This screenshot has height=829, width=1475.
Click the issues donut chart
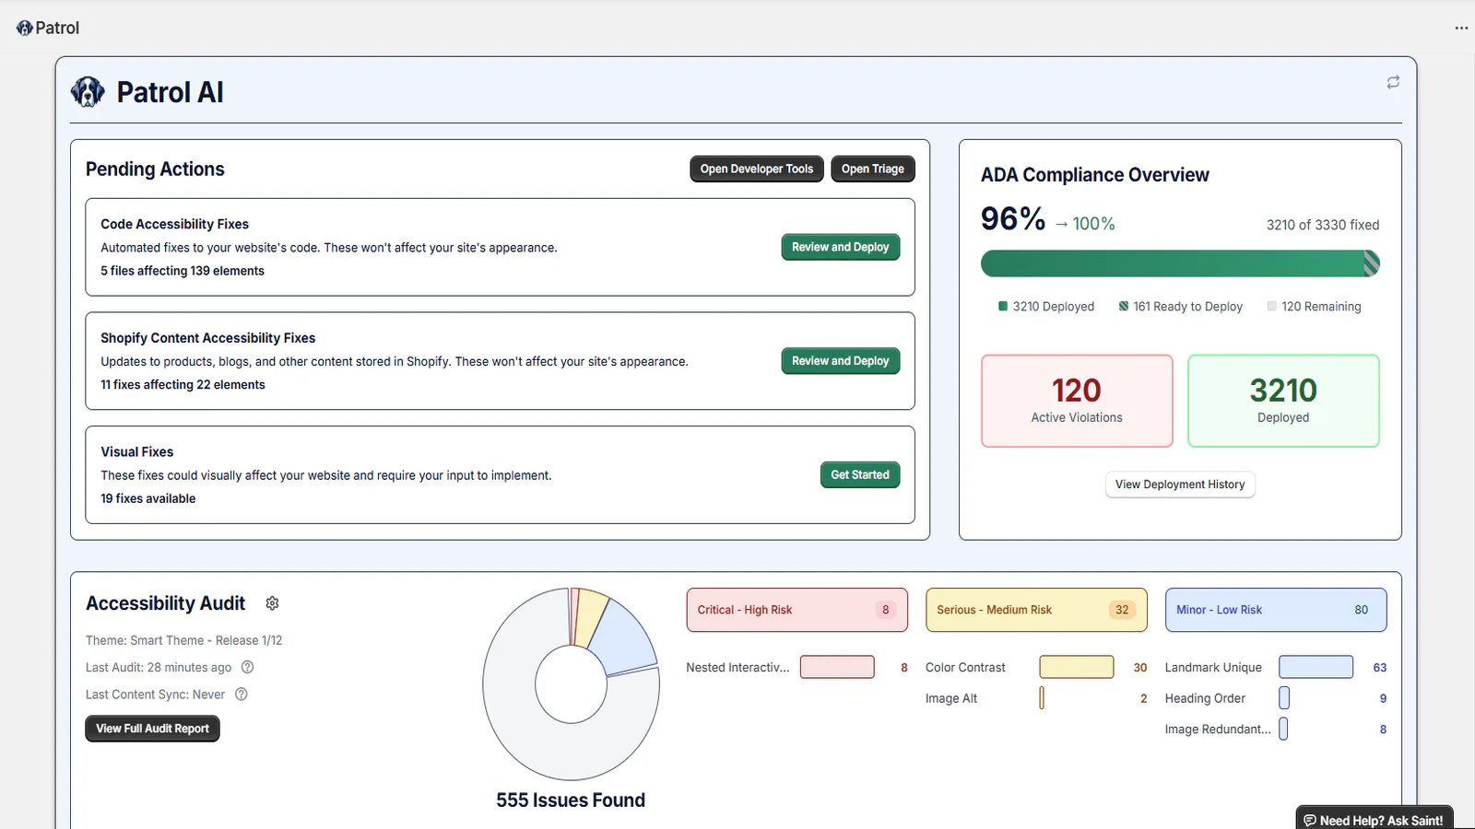(571, 683)
